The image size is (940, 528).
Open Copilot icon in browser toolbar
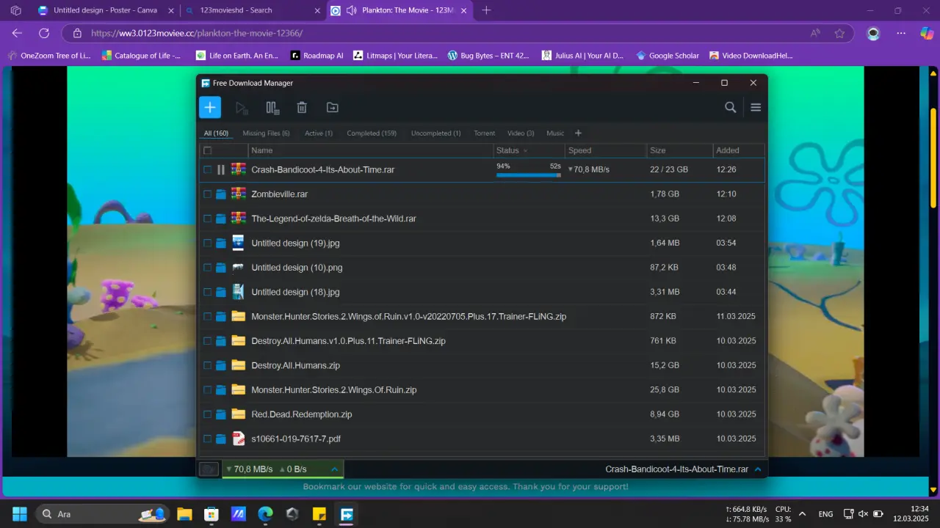pyautogui.click(x=927, y=33)
